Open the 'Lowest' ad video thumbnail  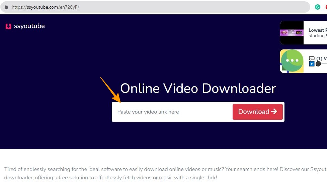pyautogui.click(x=292, y=33)
